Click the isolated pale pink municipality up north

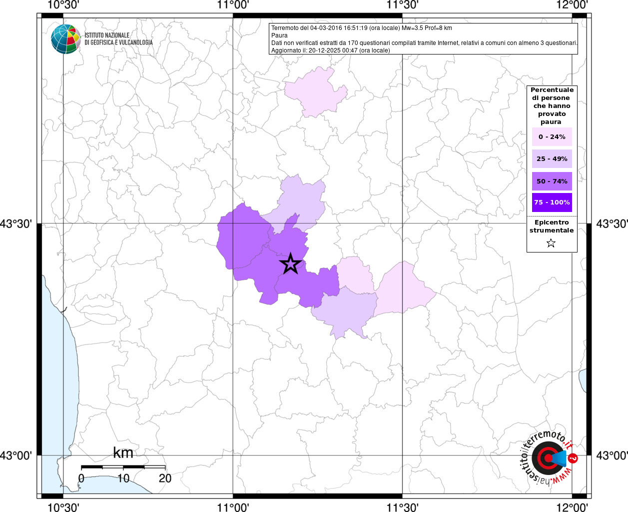point(316,91)
